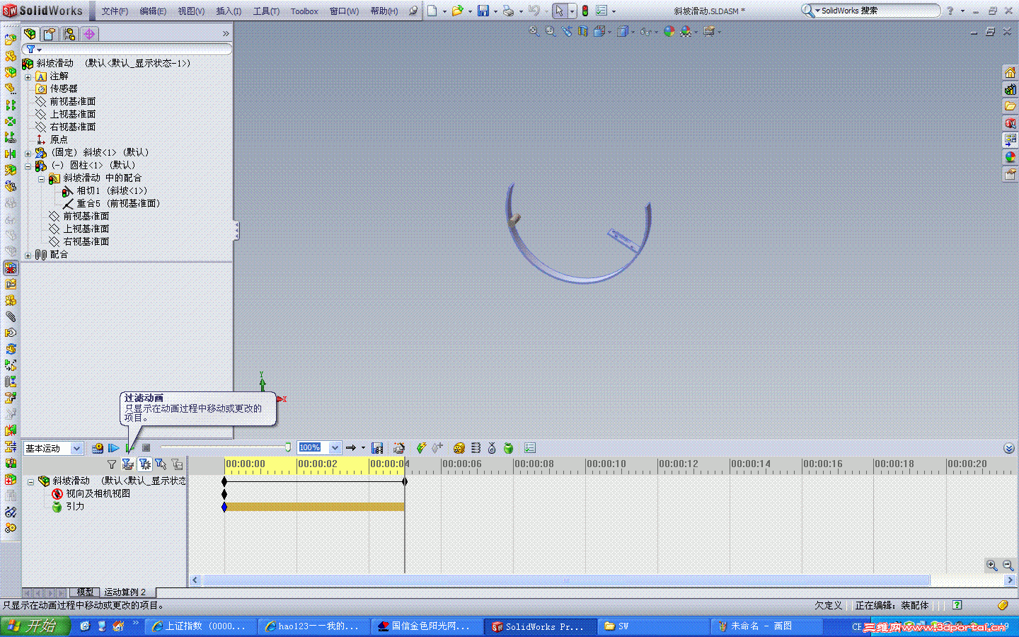Click the animation progress slider handle
Screen dimensions: 1019x637
[x=288, y=447]
